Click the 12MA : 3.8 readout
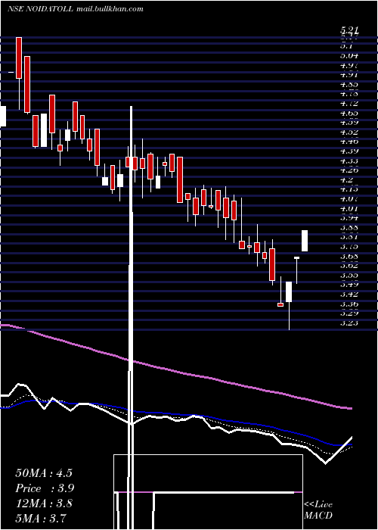378x530 pixels. 44,503
